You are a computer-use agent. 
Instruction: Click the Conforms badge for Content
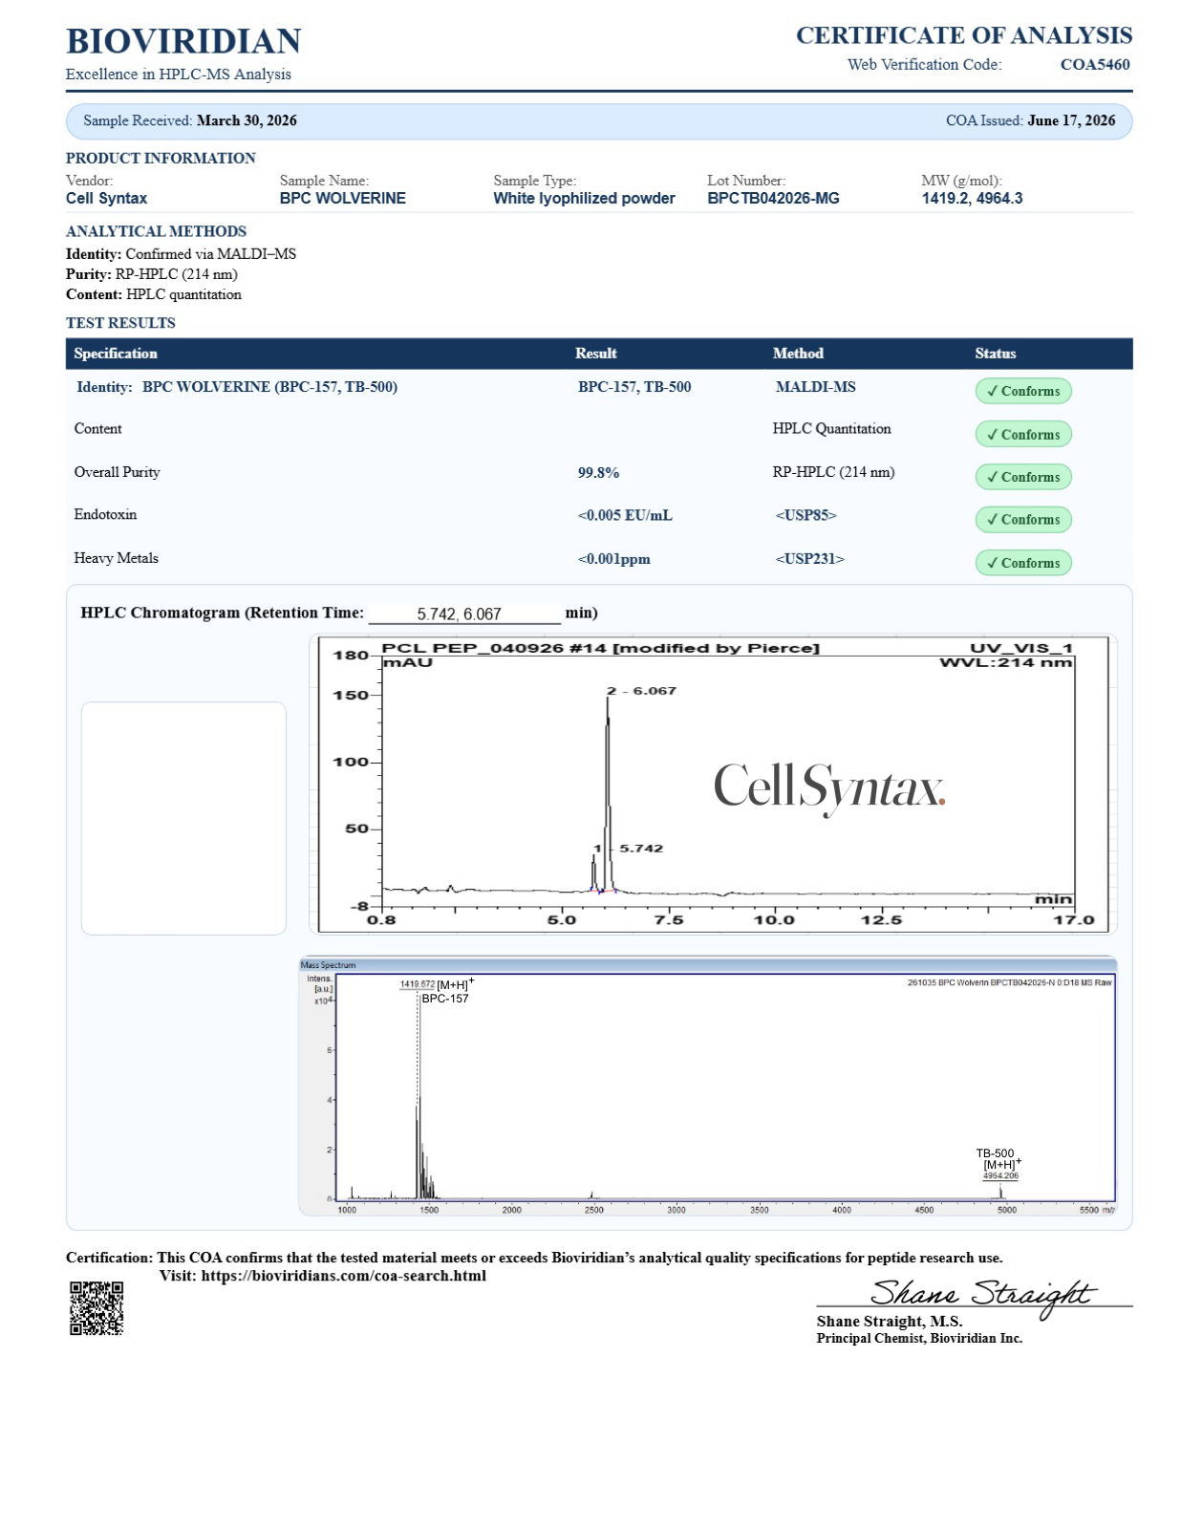coord(1023,434)
